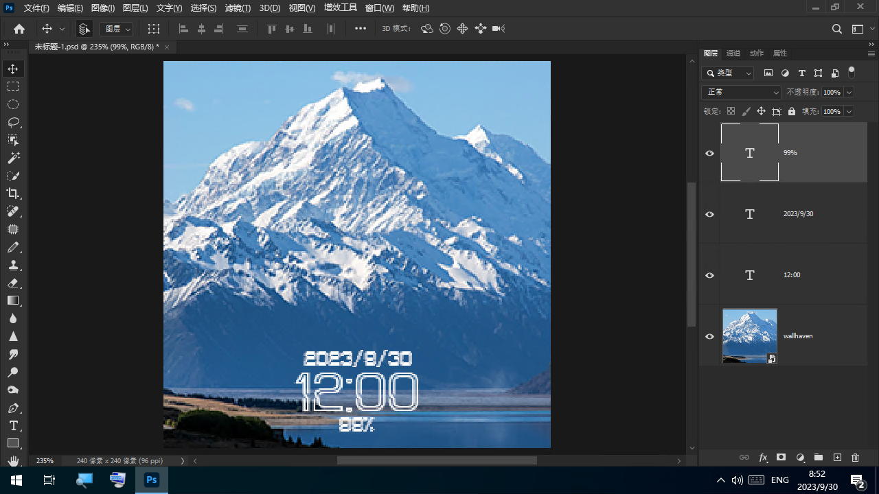Switch to the 通道 tab

733,53
